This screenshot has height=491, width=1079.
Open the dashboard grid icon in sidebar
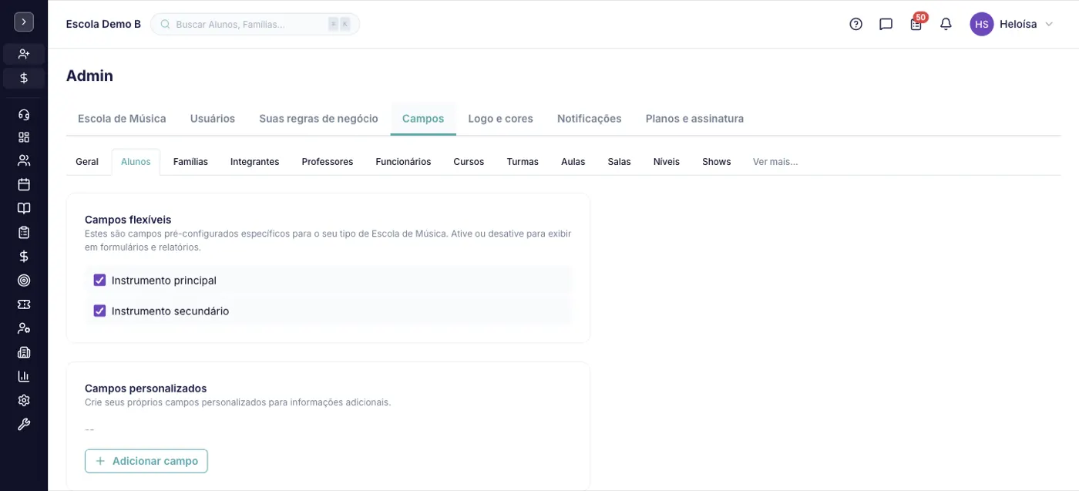click(24, 137)
